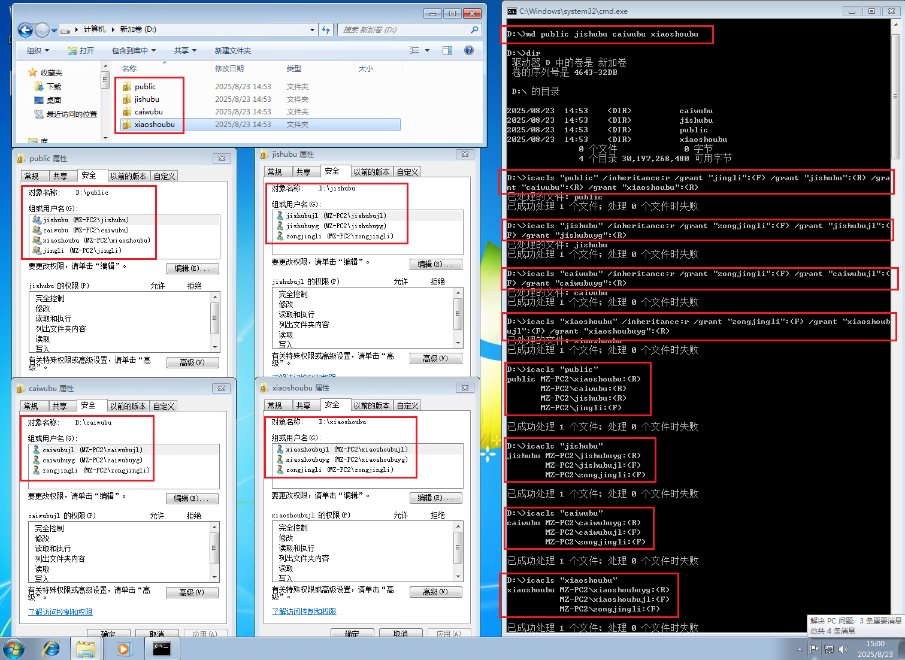Screen dimensions: 905x660
Task: Click 编辑 button in caiwubu 属性
Action: click(192, 498)
